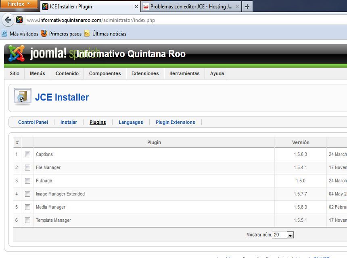Click version 1.5.5.1 of Template Manager
The image size is (347, 258).
tap(300, 220)
